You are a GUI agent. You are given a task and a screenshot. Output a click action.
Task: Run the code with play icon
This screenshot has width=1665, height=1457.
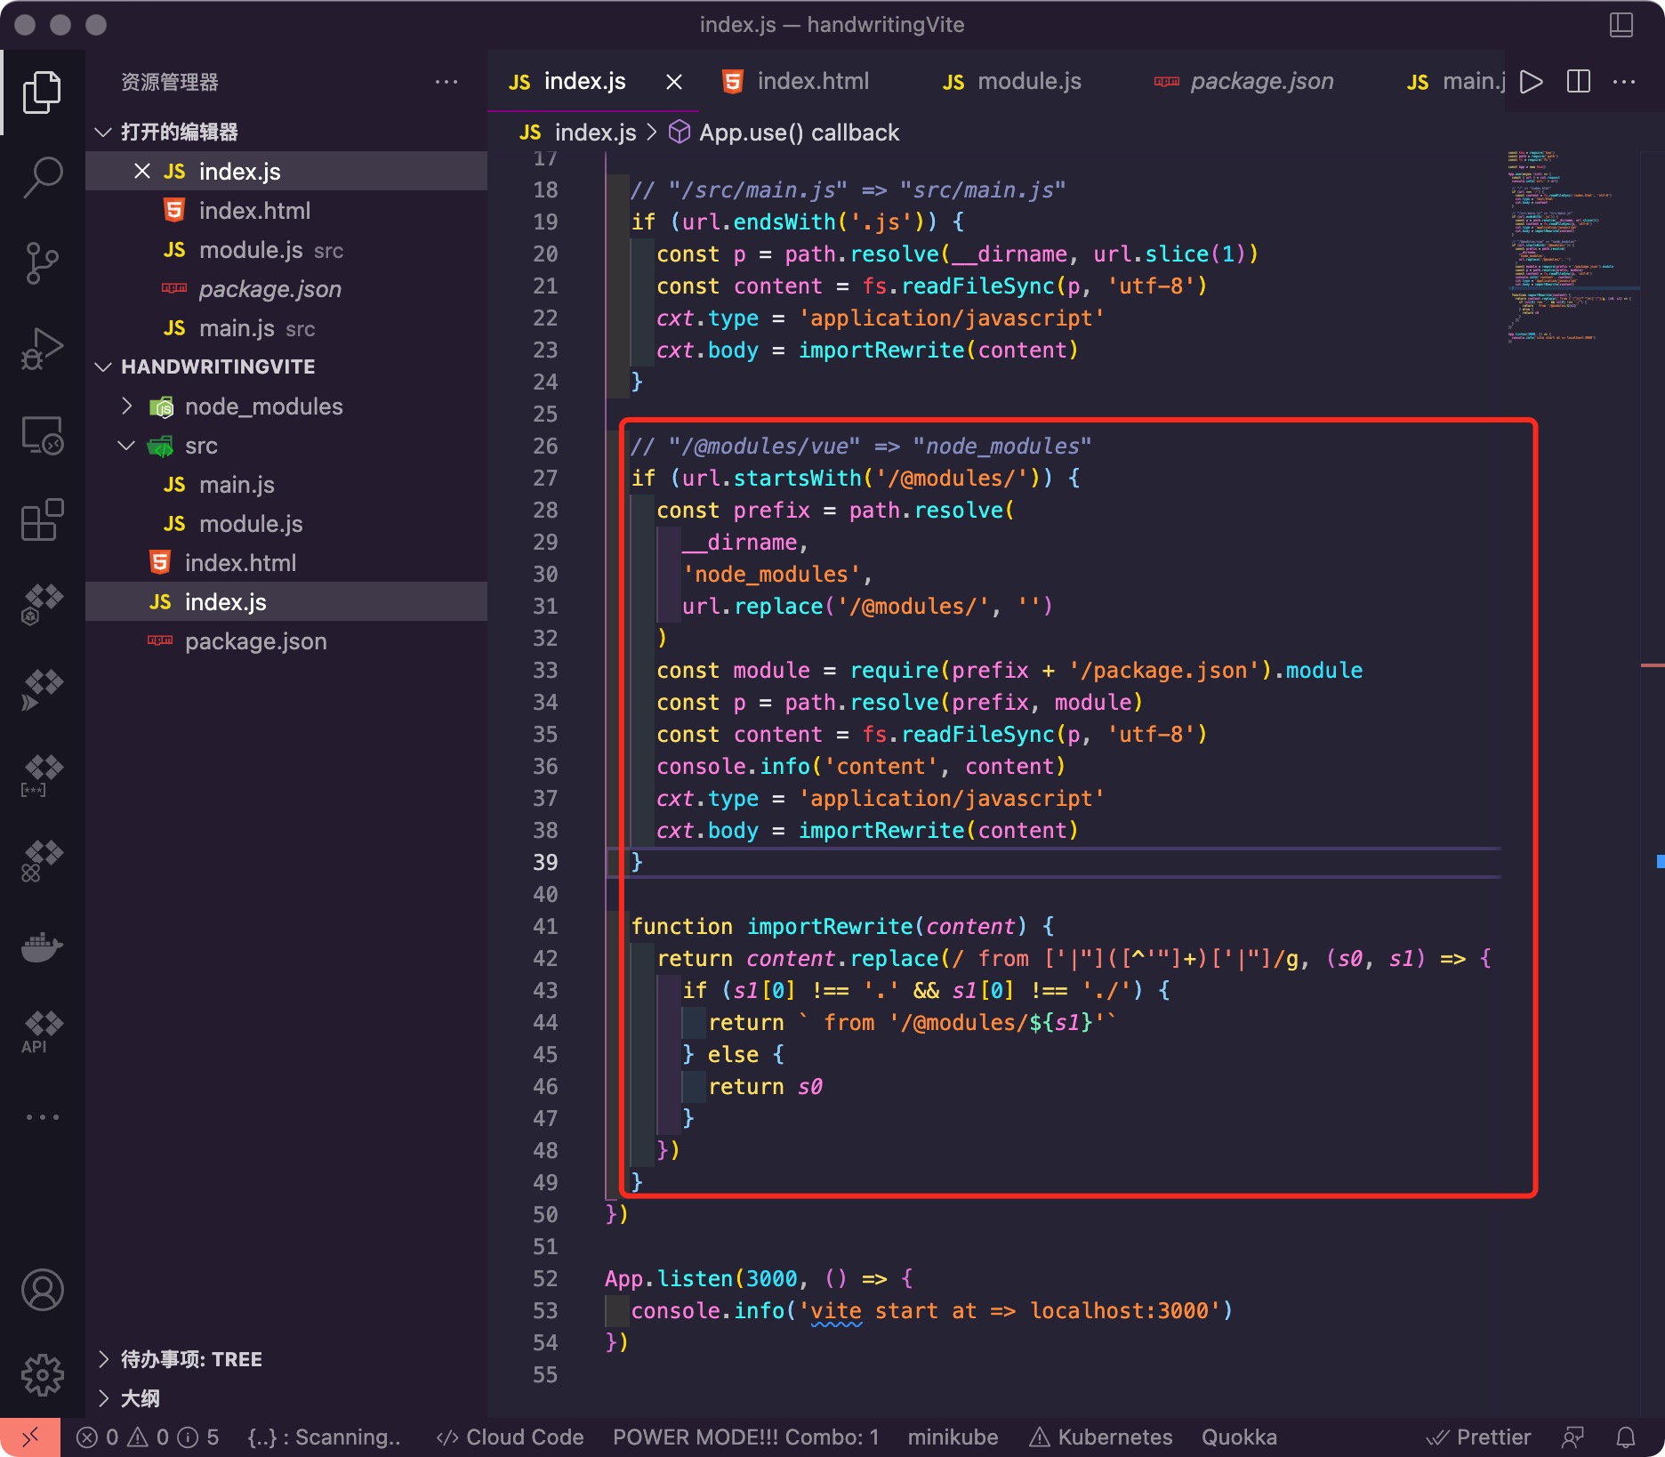(x=1531, y=82)
